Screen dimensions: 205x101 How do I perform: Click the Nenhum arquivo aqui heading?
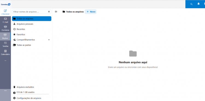133,62
